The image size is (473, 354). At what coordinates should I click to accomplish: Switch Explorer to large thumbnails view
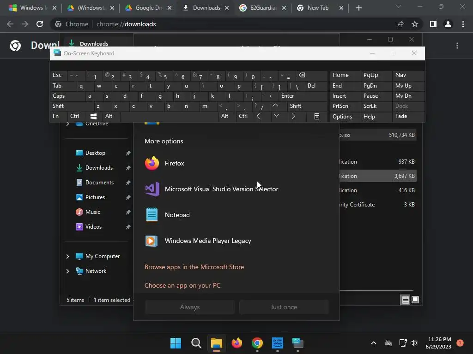(x=415, y=300)
